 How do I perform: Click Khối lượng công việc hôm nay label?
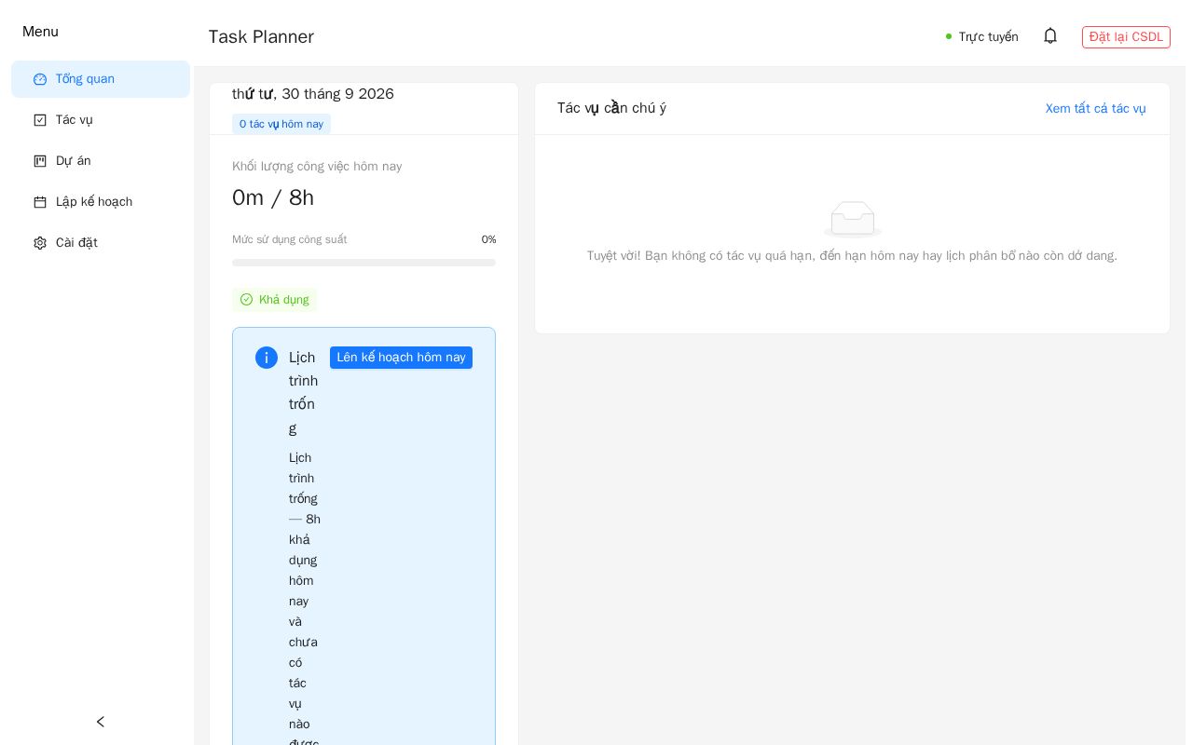click(317, 167)
